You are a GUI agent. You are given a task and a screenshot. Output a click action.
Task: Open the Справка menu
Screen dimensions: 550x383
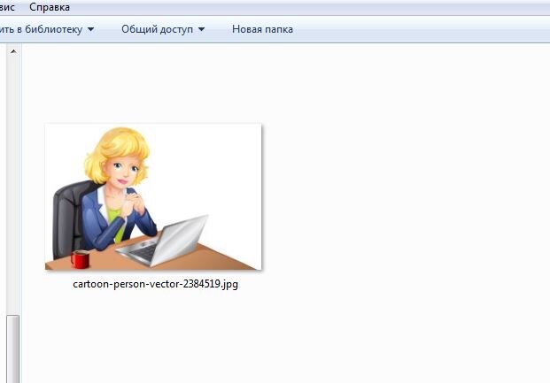click(x=50, y=7)
